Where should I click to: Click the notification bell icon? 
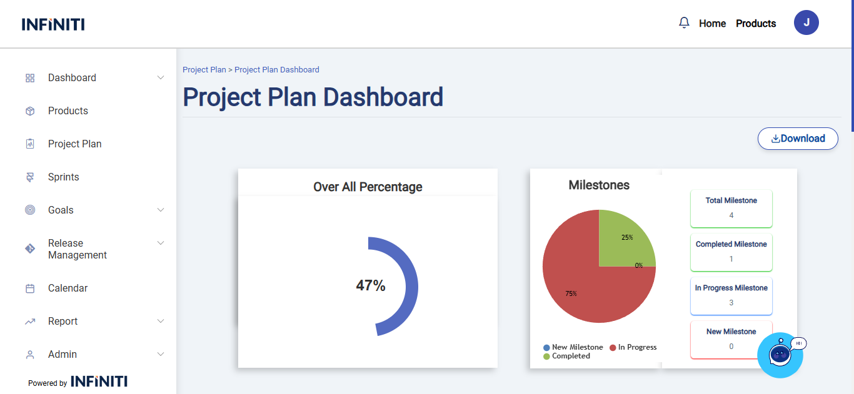click(684, 23)
